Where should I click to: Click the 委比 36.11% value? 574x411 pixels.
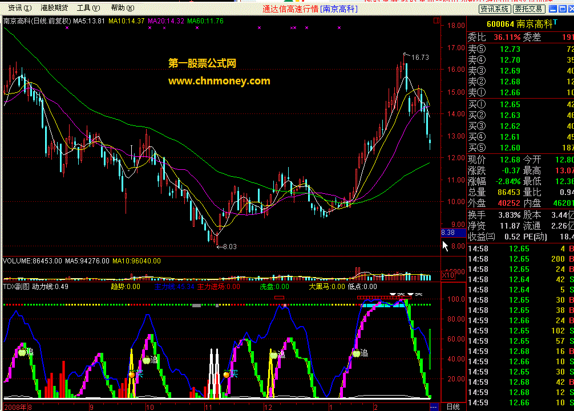click(x=507, y=37)
